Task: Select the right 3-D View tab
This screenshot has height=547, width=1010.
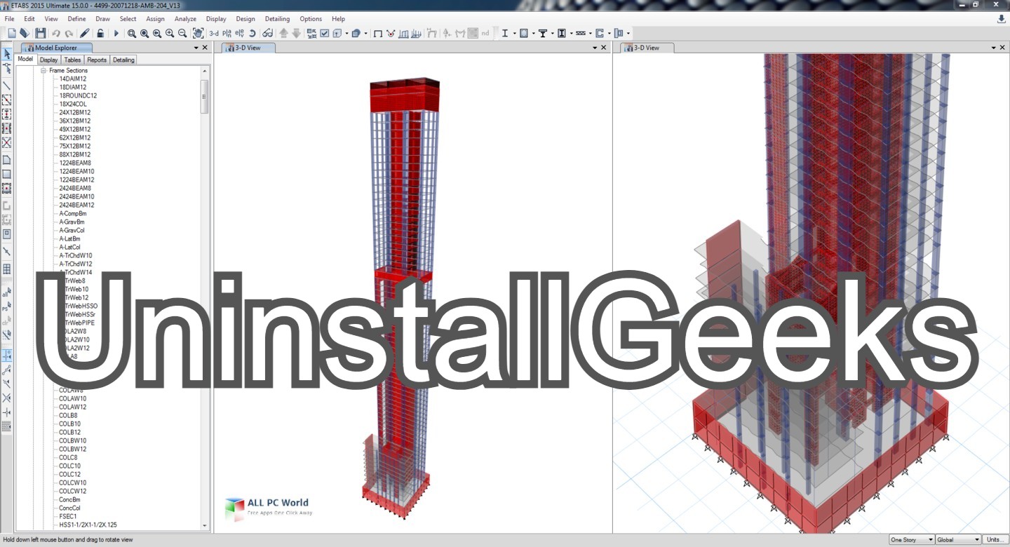Action: click(x=647, y=48)
